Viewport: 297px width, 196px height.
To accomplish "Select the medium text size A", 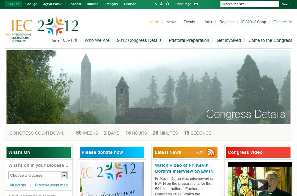I will 161,4.
